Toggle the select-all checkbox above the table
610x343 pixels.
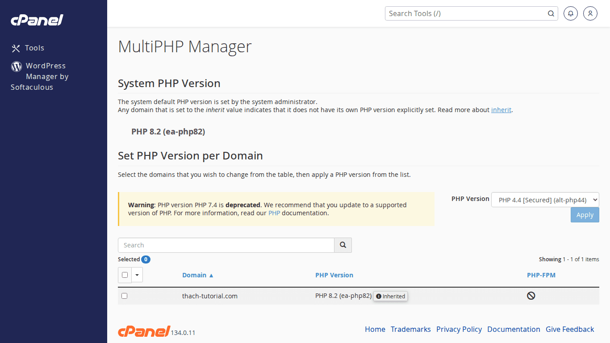(x=125, y=275)
